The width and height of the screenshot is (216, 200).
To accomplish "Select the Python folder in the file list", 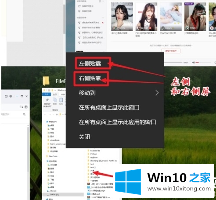I will click(x=92, y=154).
